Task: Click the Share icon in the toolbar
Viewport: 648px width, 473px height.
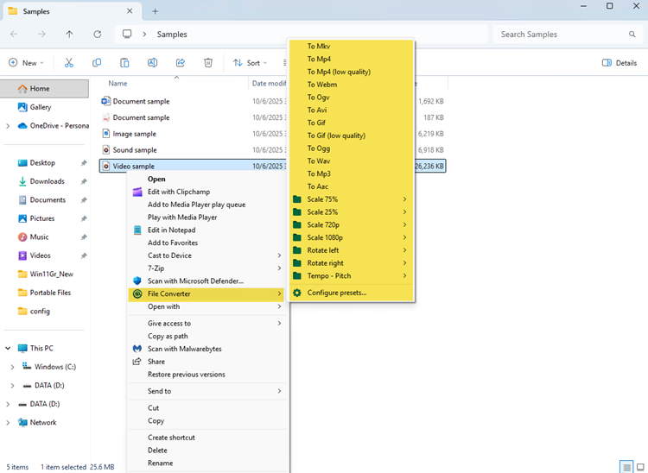Action: pyautogui.click(x=181, y=63)
